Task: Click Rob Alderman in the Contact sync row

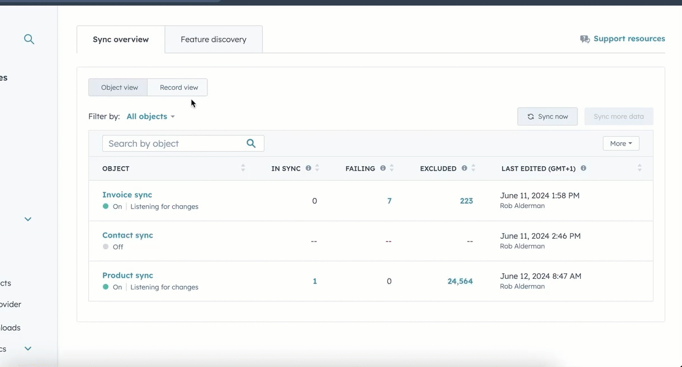Action: pos(522,246)
